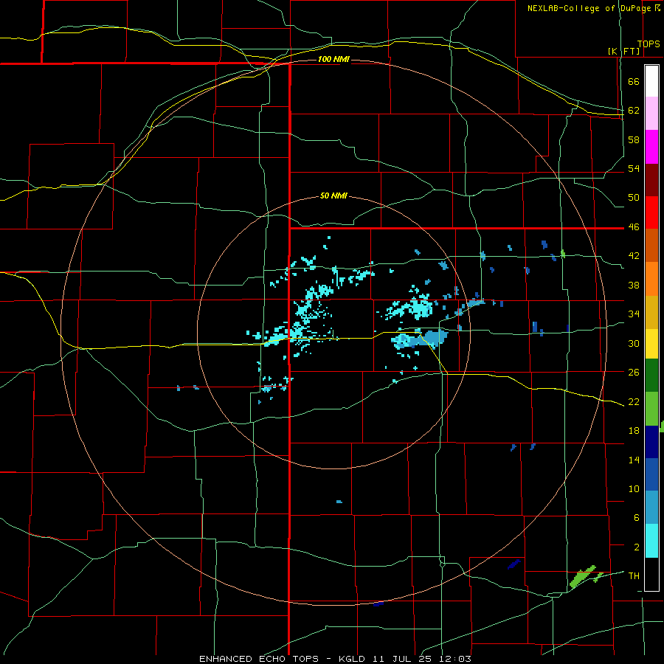
Task: Click the white 66 kft color swatch
Action: tap(651, 81)
